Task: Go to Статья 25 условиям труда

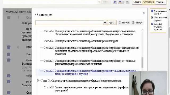Action: [81, 41]
